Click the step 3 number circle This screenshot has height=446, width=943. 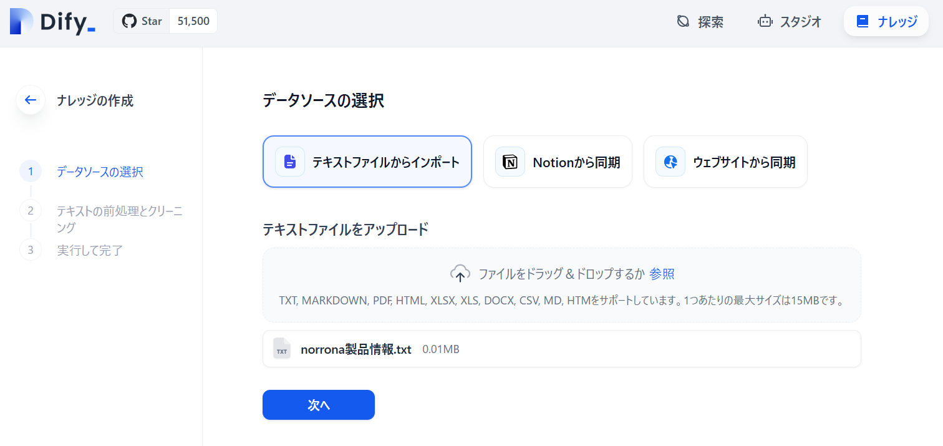31,250
